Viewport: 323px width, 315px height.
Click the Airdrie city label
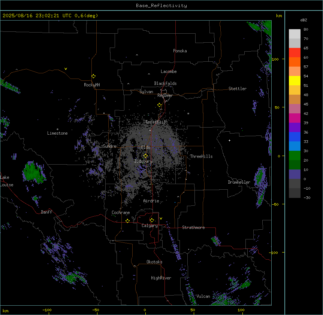151,201
